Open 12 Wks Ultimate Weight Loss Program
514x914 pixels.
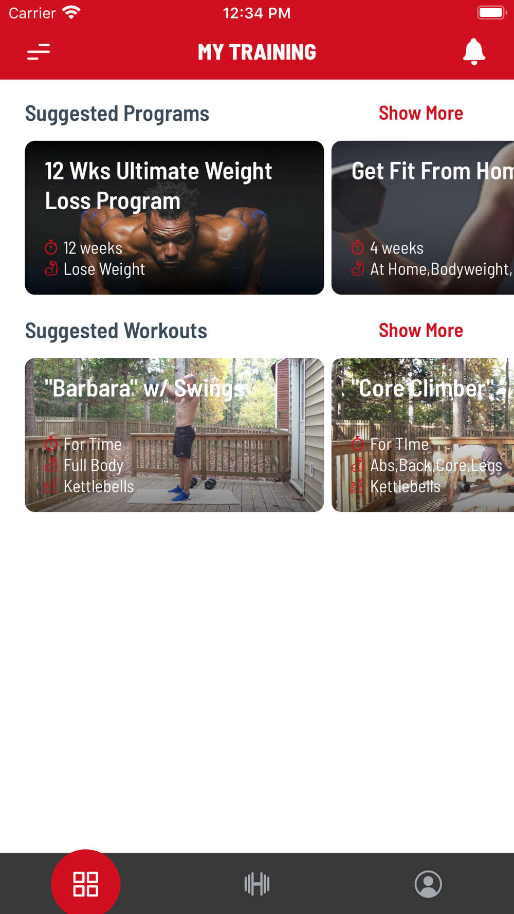click(x=174, y=217)
